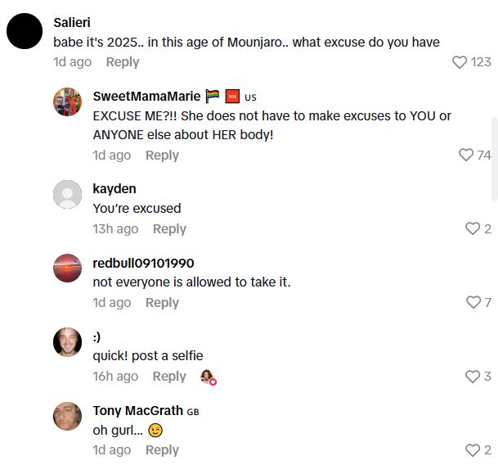Screen dimensions: 498x465
Task: Like the "quick! post a selfie" comment
Action: point(473,377)
